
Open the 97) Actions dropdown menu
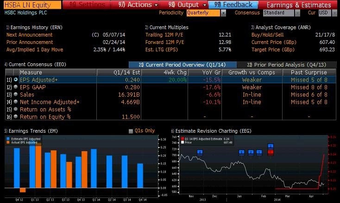(x=138, y=5)
